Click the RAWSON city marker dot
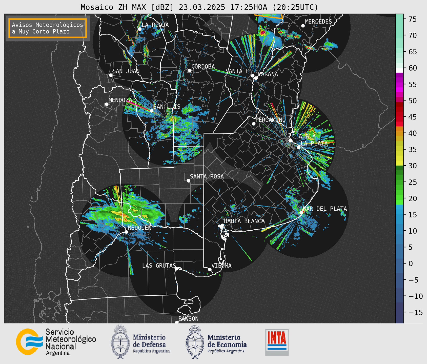 (177, 322)
